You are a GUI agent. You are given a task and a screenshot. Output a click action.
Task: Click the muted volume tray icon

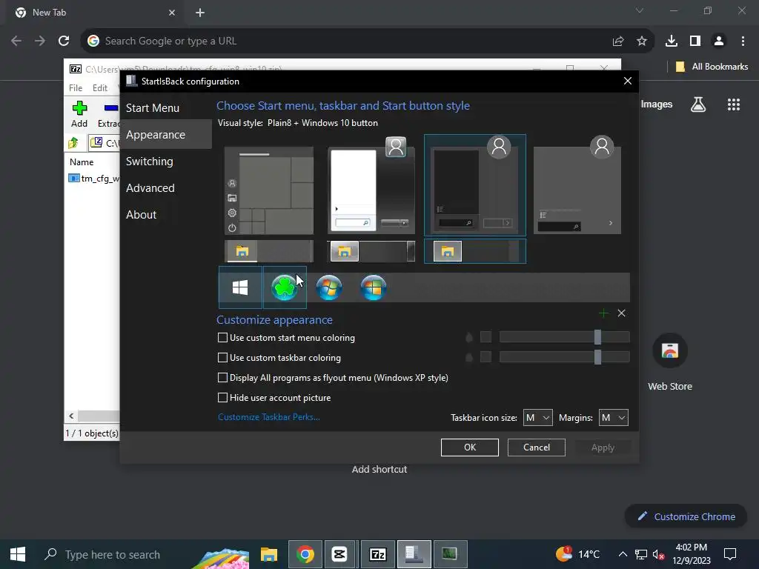658,554
